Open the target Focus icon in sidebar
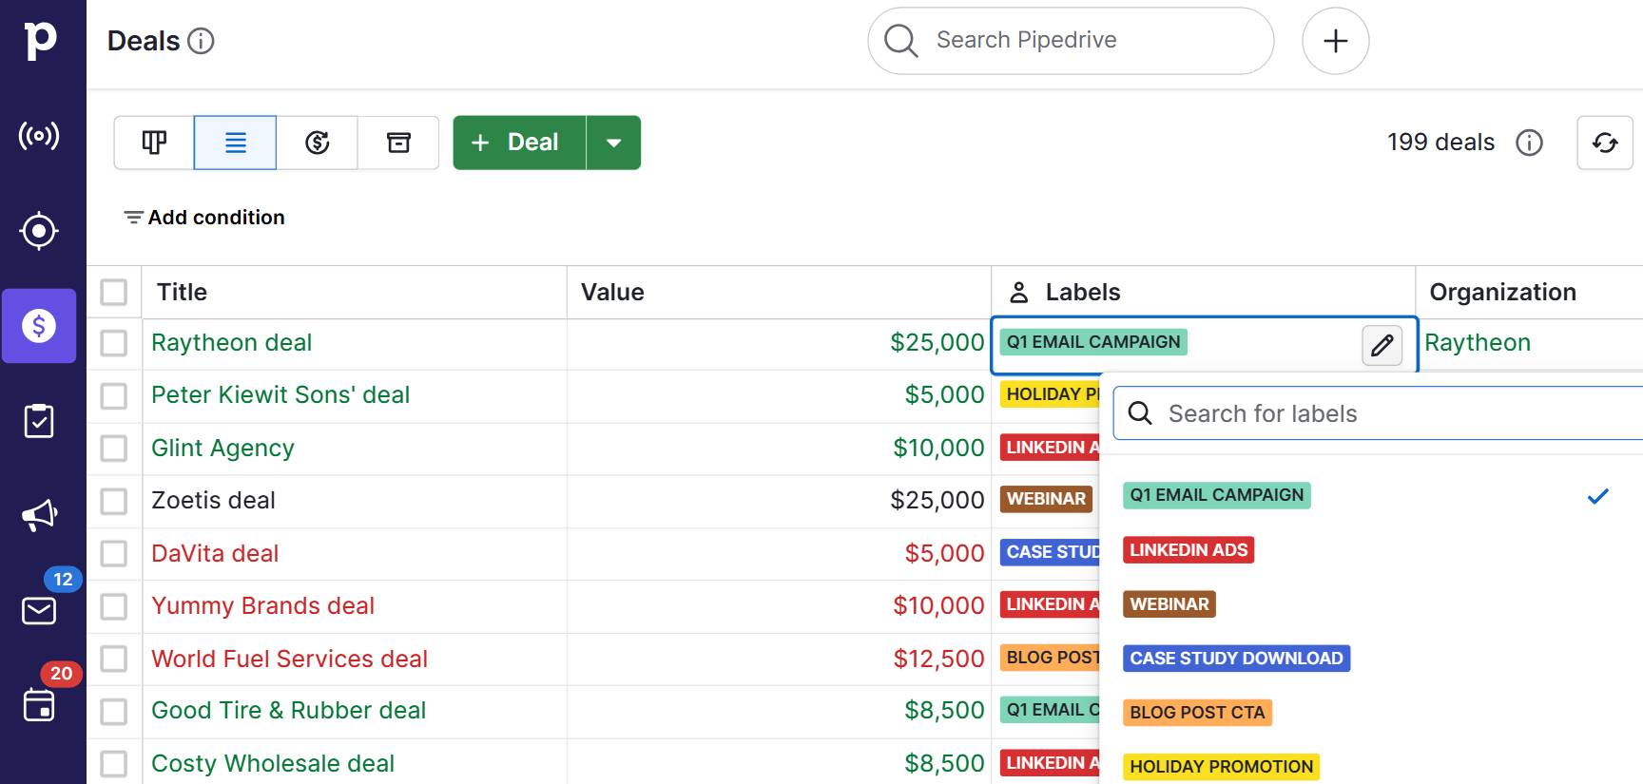This screenshot has width=1643, height=784. point(39,231)
